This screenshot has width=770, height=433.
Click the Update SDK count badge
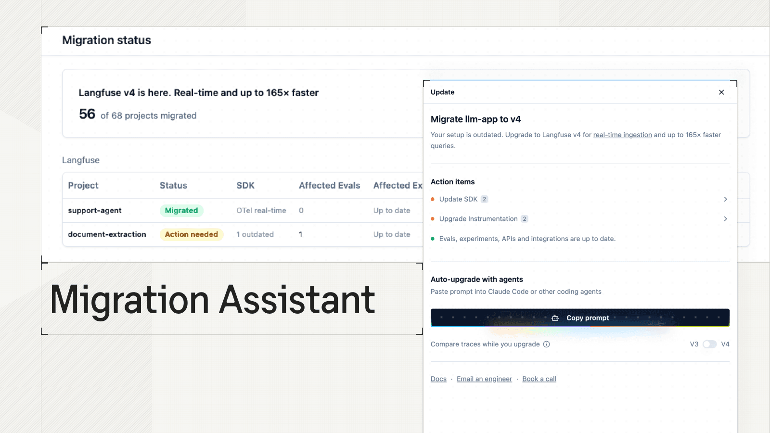click(484, 199)
